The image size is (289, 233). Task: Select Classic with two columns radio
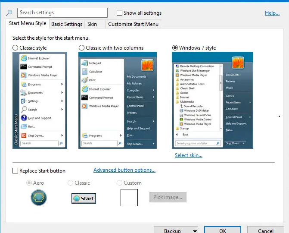[x=81, y=48]
